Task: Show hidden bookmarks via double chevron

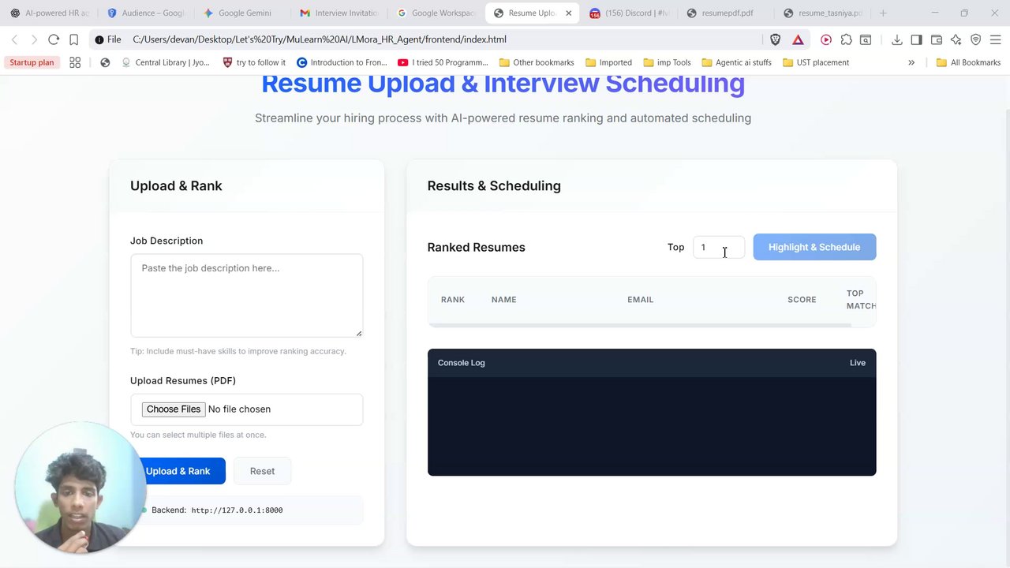Action: 911,62
